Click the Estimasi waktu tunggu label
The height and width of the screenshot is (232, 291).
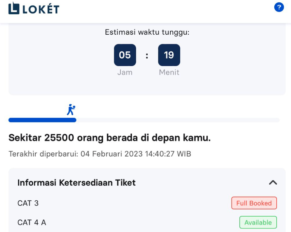147,32
